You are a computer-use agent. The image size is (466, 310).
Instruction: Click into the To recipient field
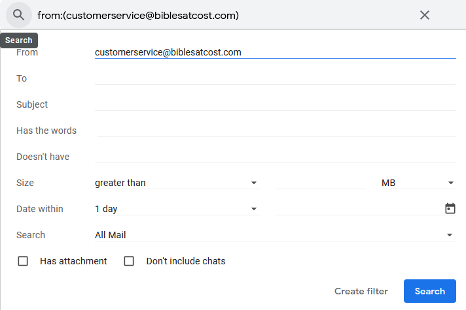point(275,78)
